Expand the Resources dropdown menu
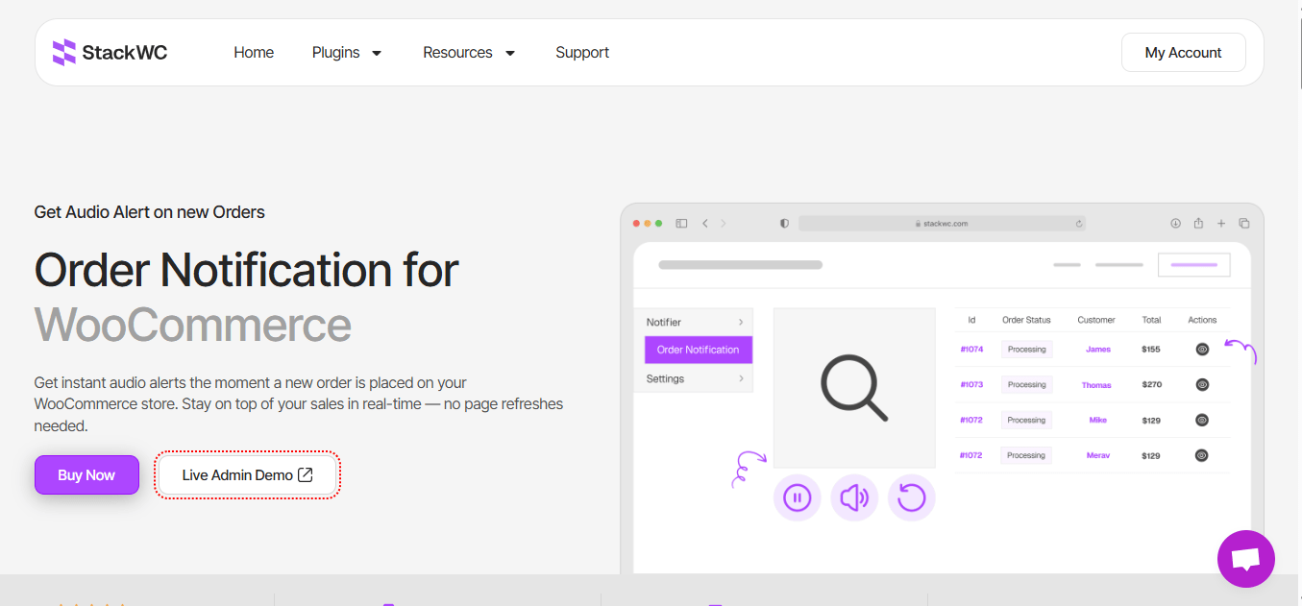 point(469,53)
